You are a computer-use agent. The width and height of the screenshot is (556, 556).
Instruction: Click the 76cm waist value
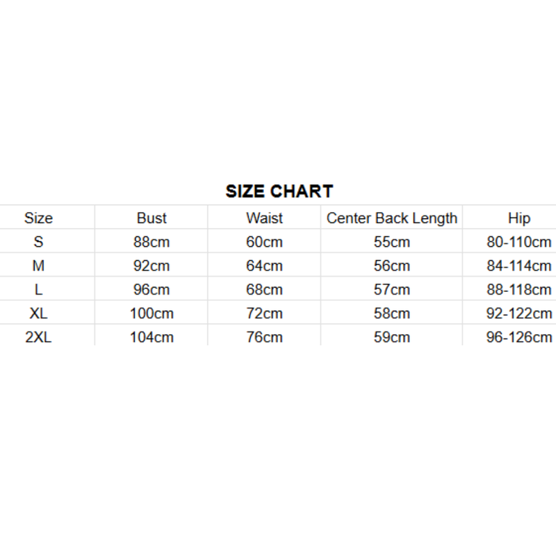point(264,338)
